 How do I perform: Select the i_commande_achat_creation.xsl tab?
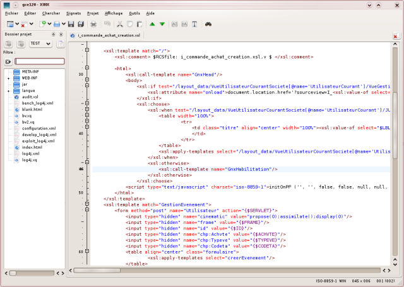(105, 35)
